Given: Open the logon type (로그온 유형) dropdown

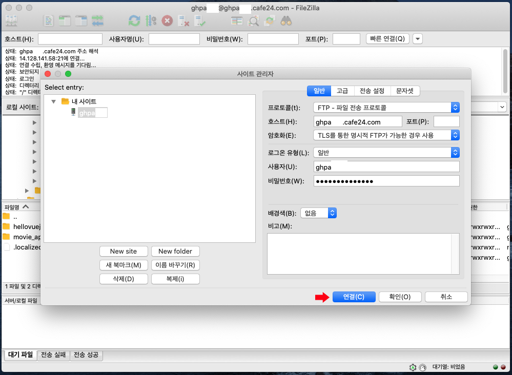Looking at the screenshot, I should tap(386, 153).
